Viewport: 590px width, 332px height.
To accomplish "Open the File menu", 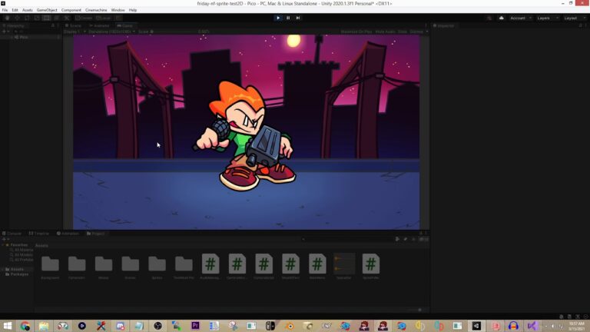I will pyautogui.click(x=5, y=10).
